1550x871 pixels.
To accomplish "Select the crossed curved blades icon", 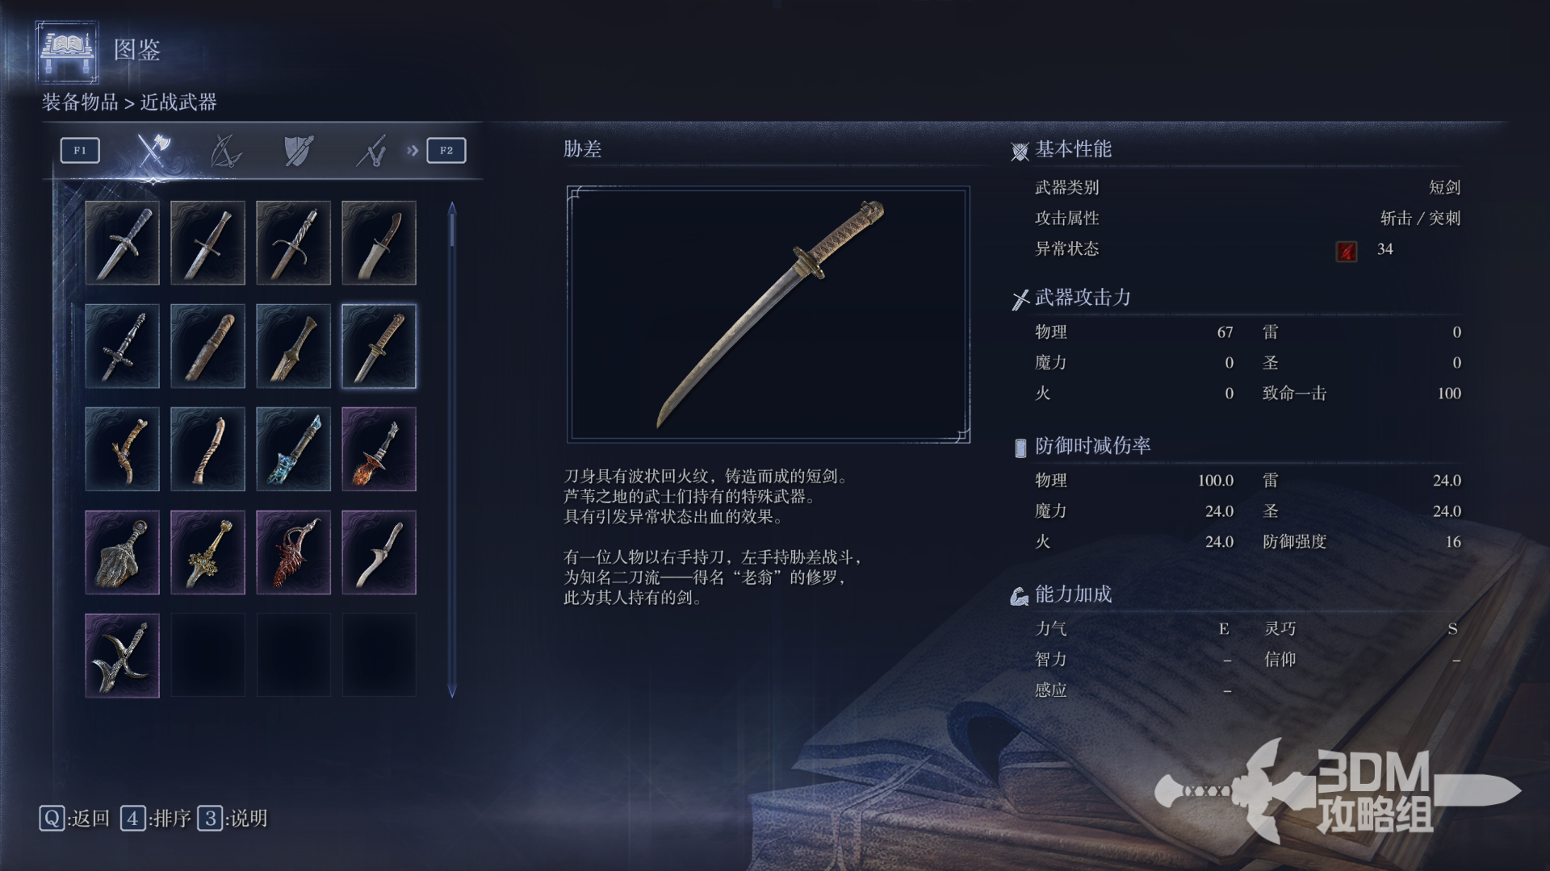I will [x=122, y=656].
